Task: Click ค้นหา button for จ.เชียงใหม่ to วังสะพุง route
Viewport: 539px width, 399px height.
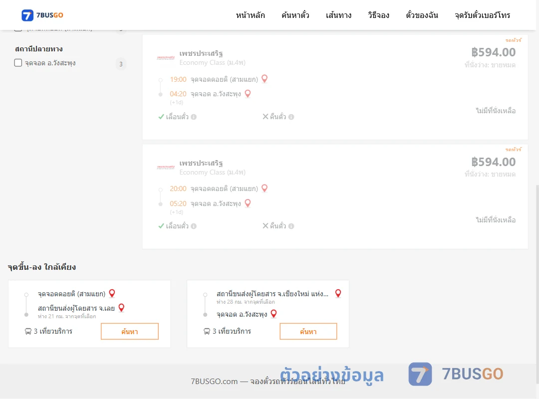Action: (308, 331)
